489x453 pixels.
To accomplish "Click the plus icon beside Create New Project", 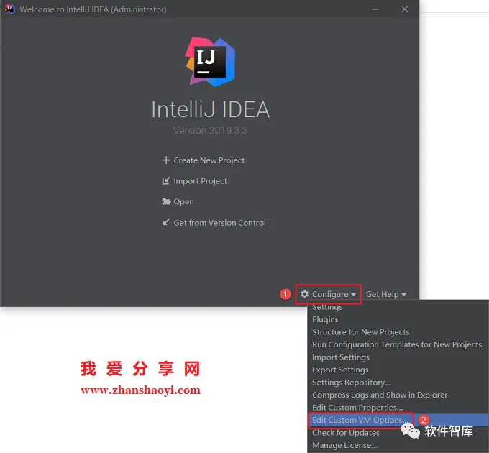I will point(166,160).
